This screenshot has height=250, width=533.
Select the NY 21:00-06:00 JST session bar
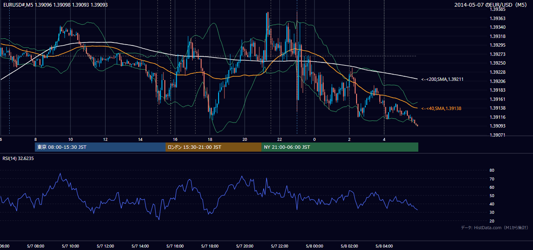click(x=340, y=147)
